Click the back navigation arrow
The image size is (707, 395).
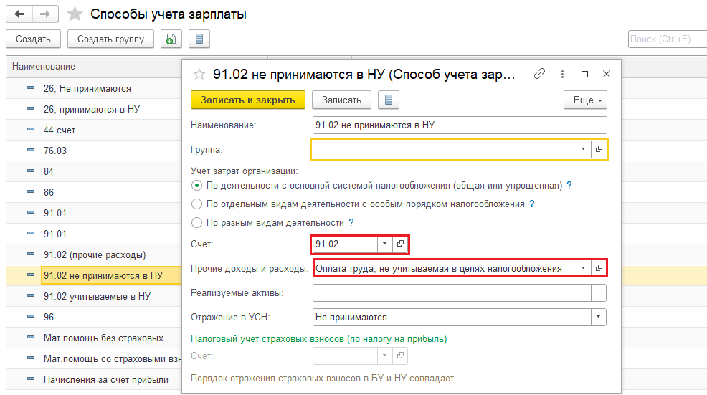coord(19,14)
